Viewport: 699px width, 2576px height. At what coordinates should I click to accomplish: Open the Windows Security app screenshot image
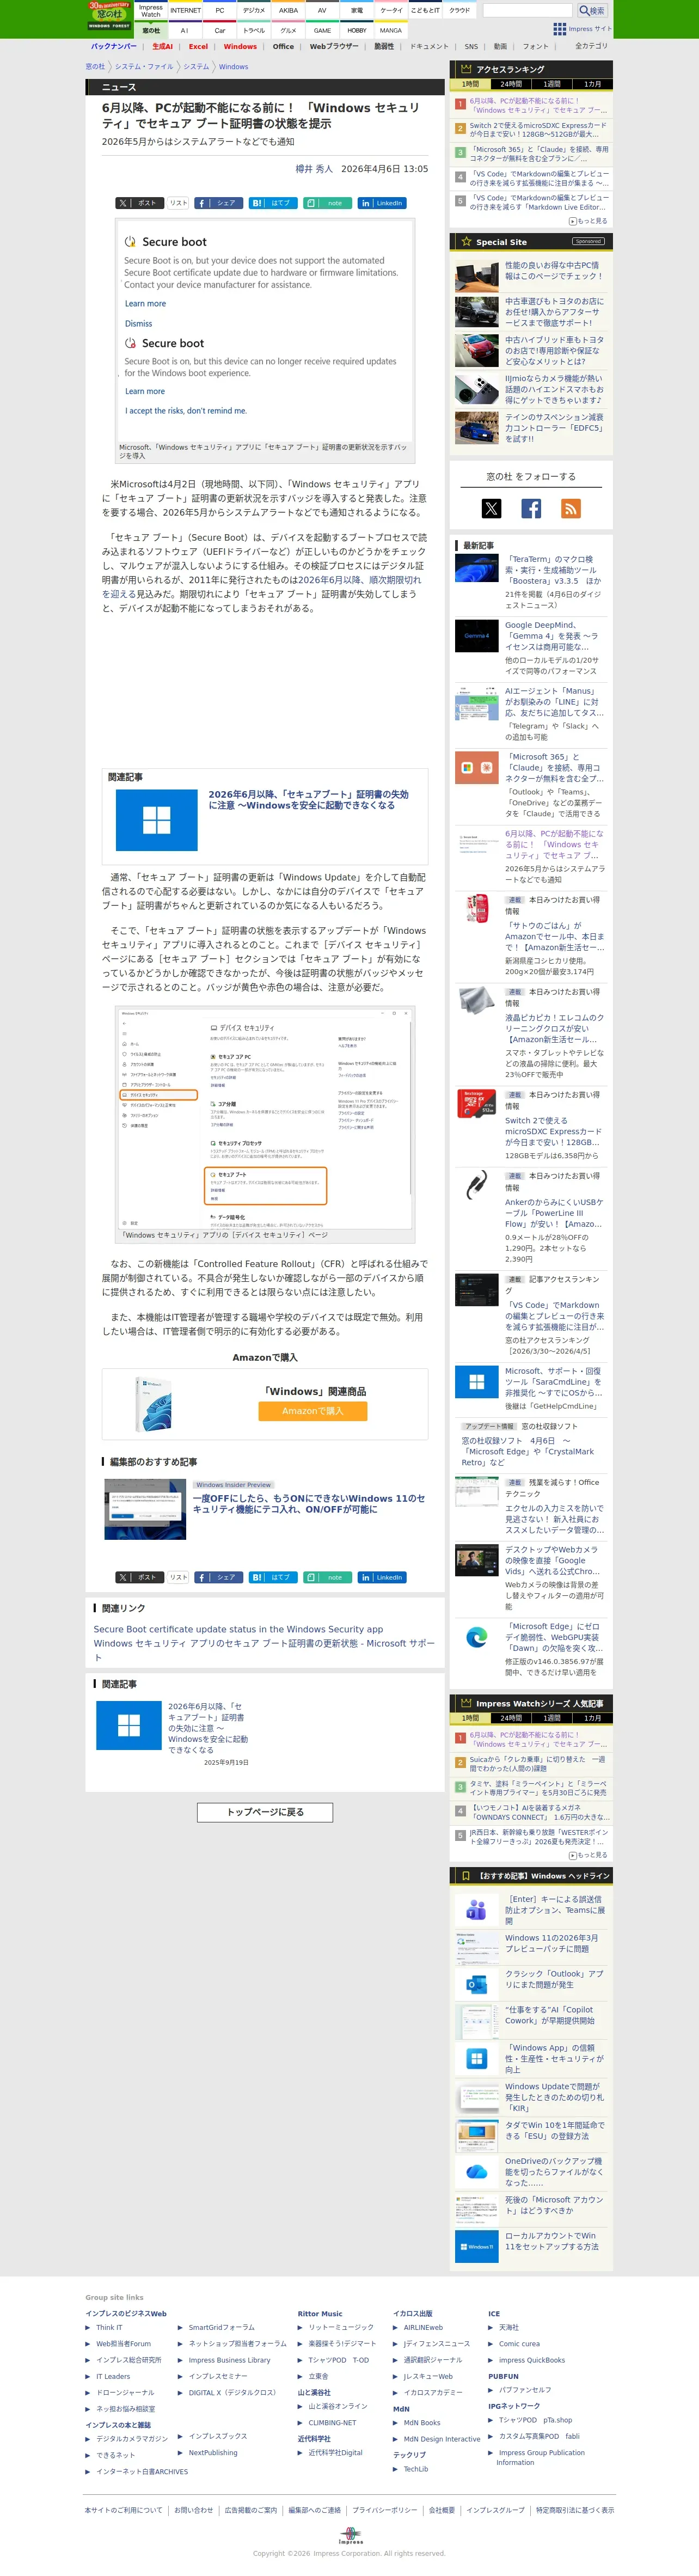pyautogui.click(x=265, y=1117)
